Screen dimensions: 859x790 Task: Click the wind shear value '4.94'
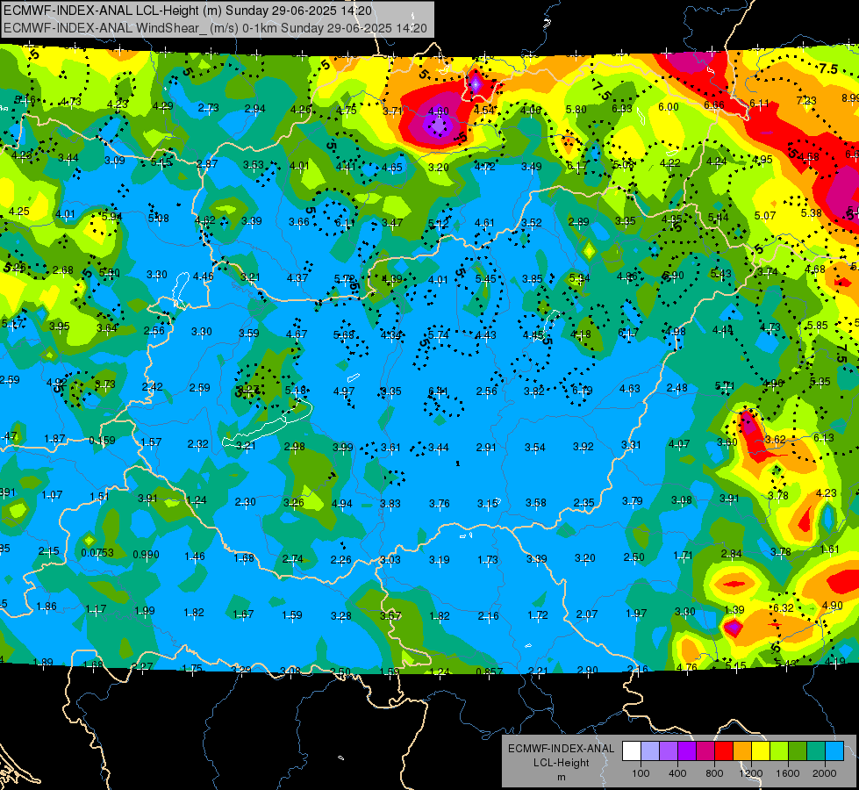click(342, 503)
